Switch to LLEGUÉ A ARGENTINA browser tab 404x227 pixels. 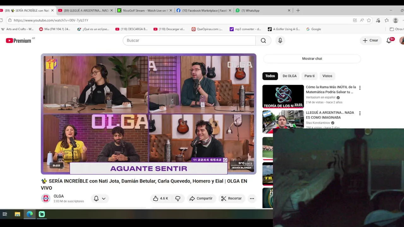[85, 10]
